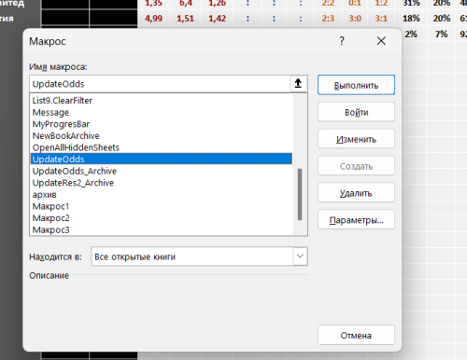Viewport: 467px width, 360px height.
Task: Delete the macro with Удалить button
Action: [356, 193]
